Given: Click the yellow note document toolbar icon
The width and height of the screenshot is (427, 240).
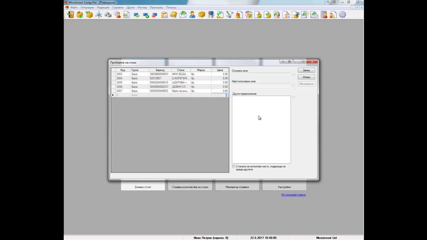Looking at the screenshot, I should tap(126, 15).
